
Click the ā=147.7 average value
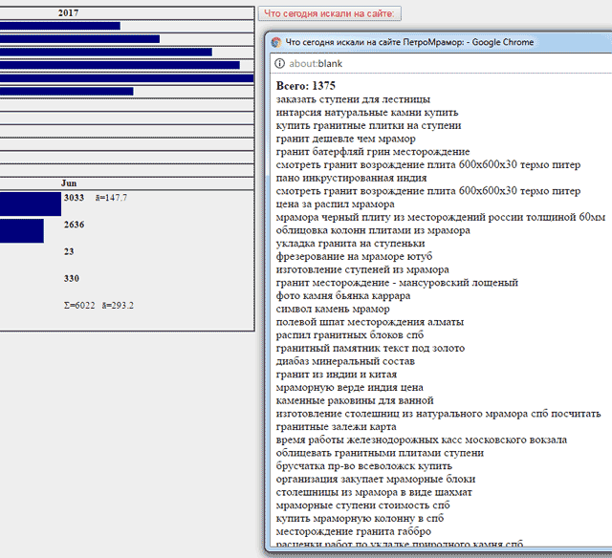pyautogui.click(x=111, y=198)
